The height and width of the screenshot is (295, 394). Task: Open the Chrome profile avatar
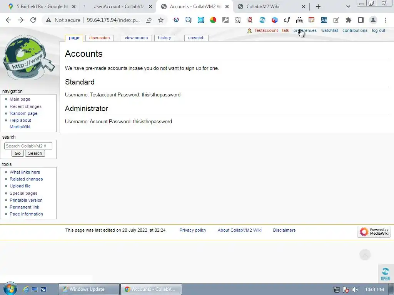pyautogui.click(x=373, y=20)
